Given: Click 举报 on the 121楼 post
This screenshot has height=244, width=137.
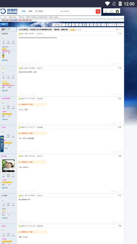Looking at the screenshot, I should tap(120, 64).
